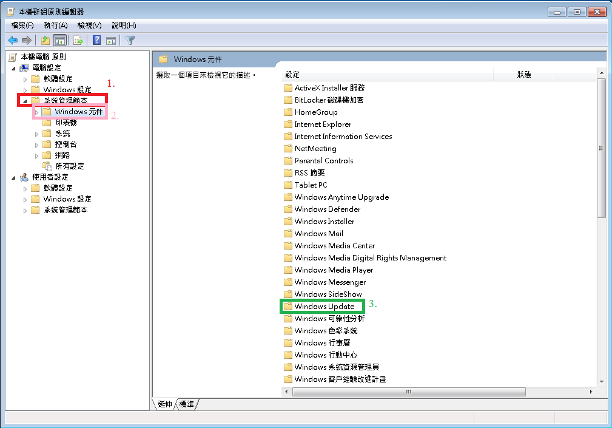Toggle the show/hide console tree icon
This screenshot has width=612, height=428.
tap(59, 41)
